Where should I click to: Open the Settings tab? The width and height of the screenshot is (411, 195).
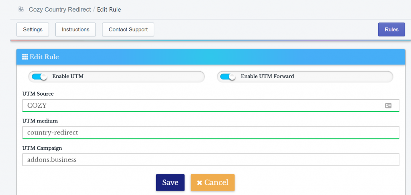point(33,30)
